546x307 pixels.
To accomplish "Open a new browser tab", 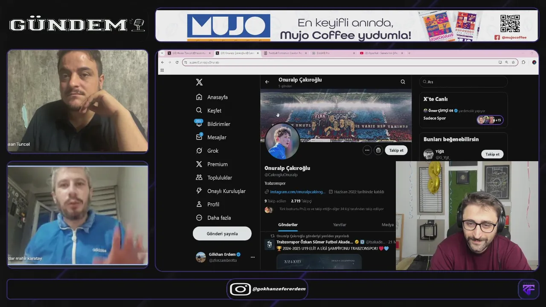I will 409,53.
